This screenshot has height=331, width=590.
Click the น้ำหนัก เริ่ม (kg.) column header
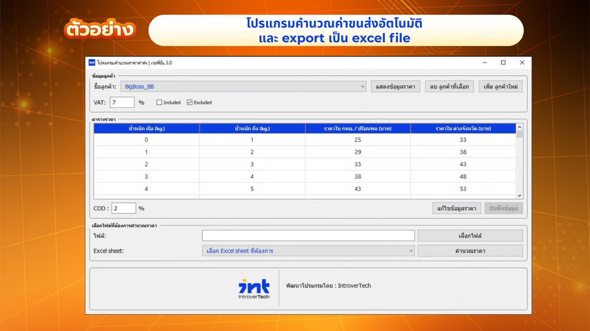point(147,128)
